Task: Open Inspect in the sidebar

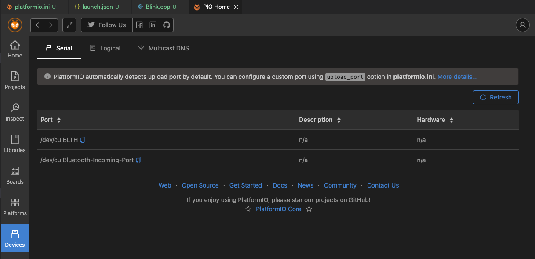Action: coord(15,112)
